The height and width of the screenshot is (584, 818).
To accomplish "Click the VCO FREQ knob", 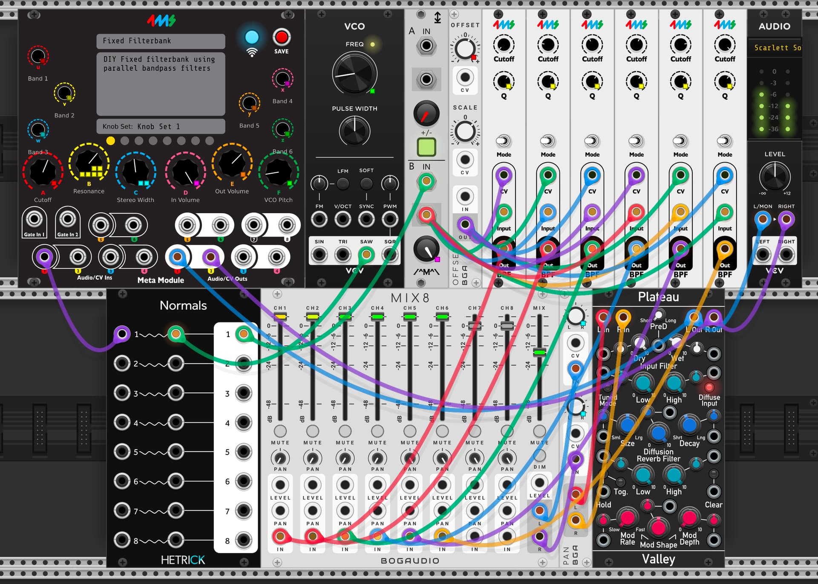I will [x=354, y=73].
